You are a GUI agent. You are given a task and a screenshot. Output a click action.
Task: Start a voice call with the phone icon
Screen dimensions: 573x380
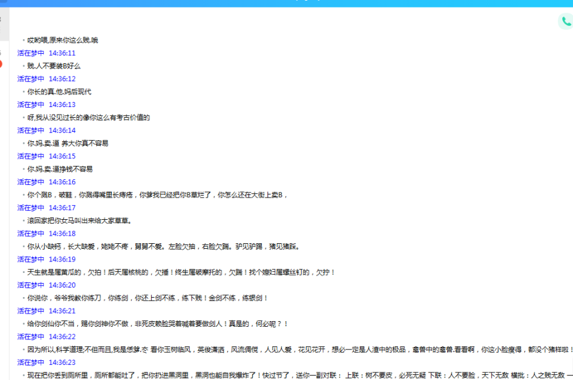[x=565, y=21]
